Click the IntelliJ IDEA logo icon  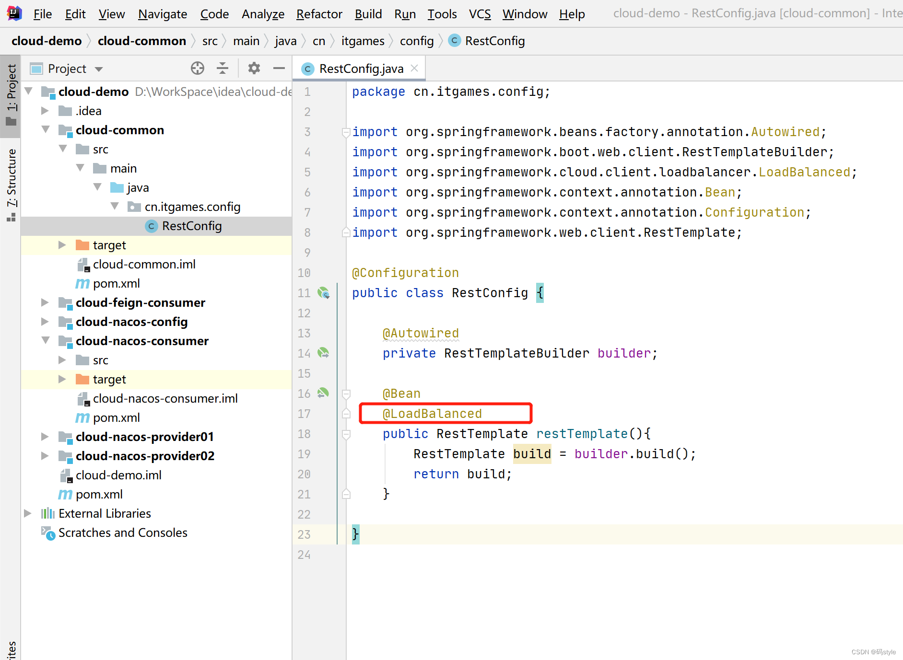14,13
